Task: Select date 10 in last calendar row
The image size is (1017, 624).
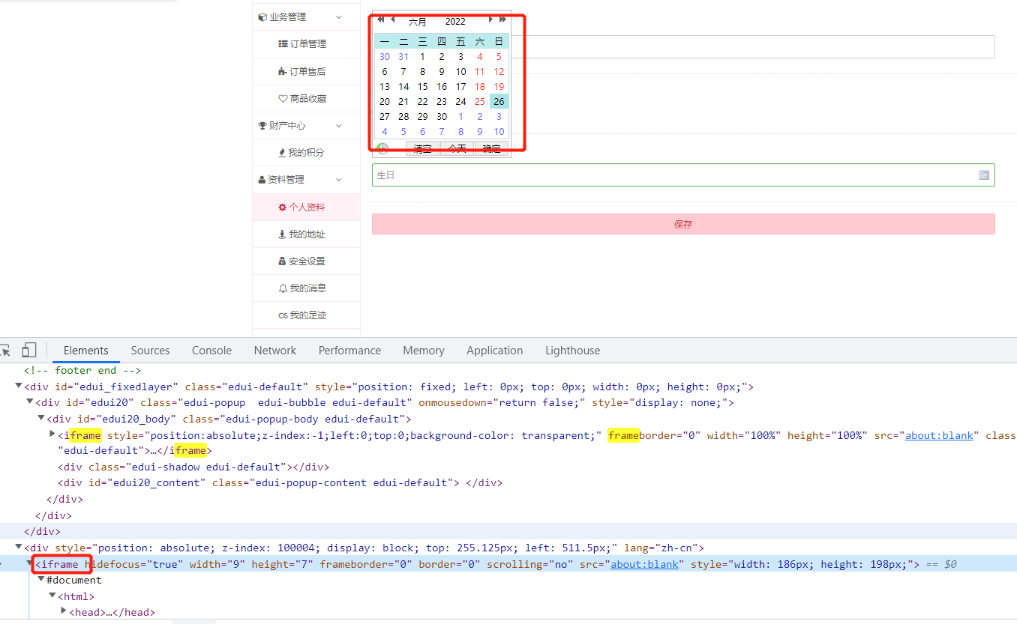Action: [499, 132]
